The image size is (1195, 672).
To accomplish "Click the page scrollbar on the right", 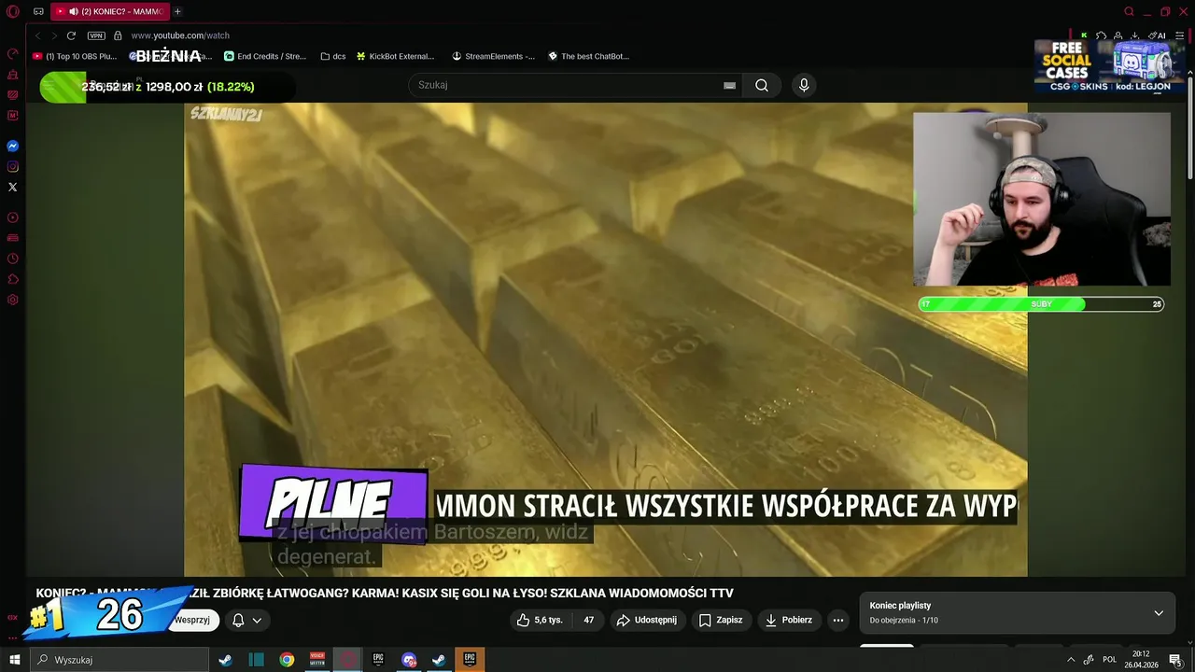I will (1189, 128).
